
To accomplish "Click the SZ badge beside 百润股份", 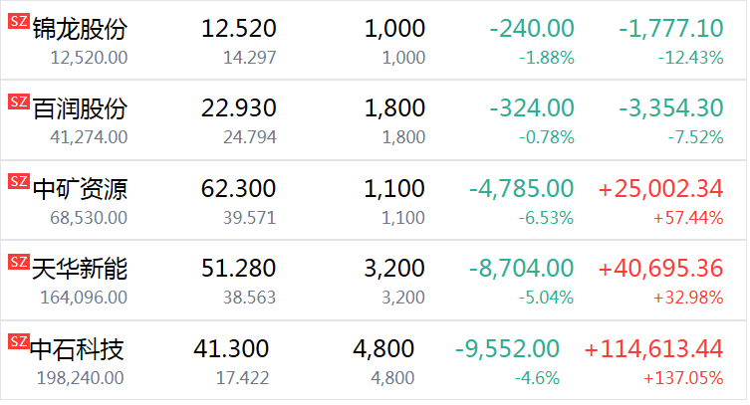I will tap(19, 101).
